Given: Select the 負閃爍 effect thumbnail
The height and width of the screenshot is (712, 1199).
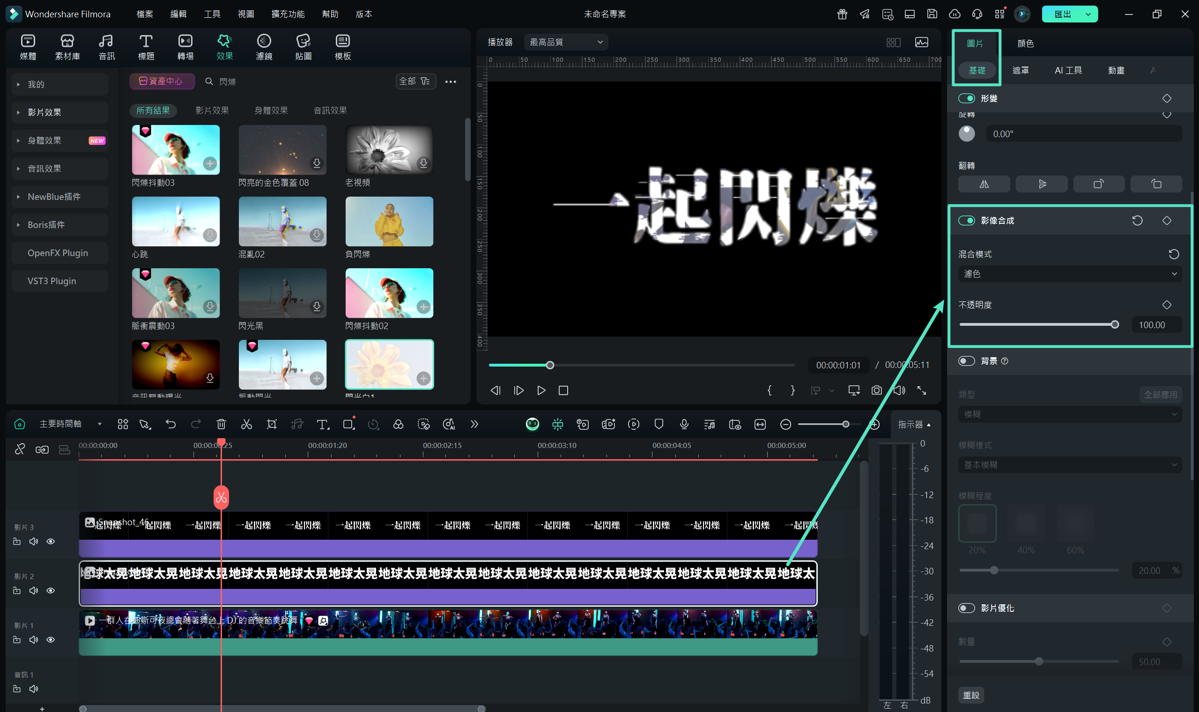Looking at the screenshot, I should coord(389,222).
